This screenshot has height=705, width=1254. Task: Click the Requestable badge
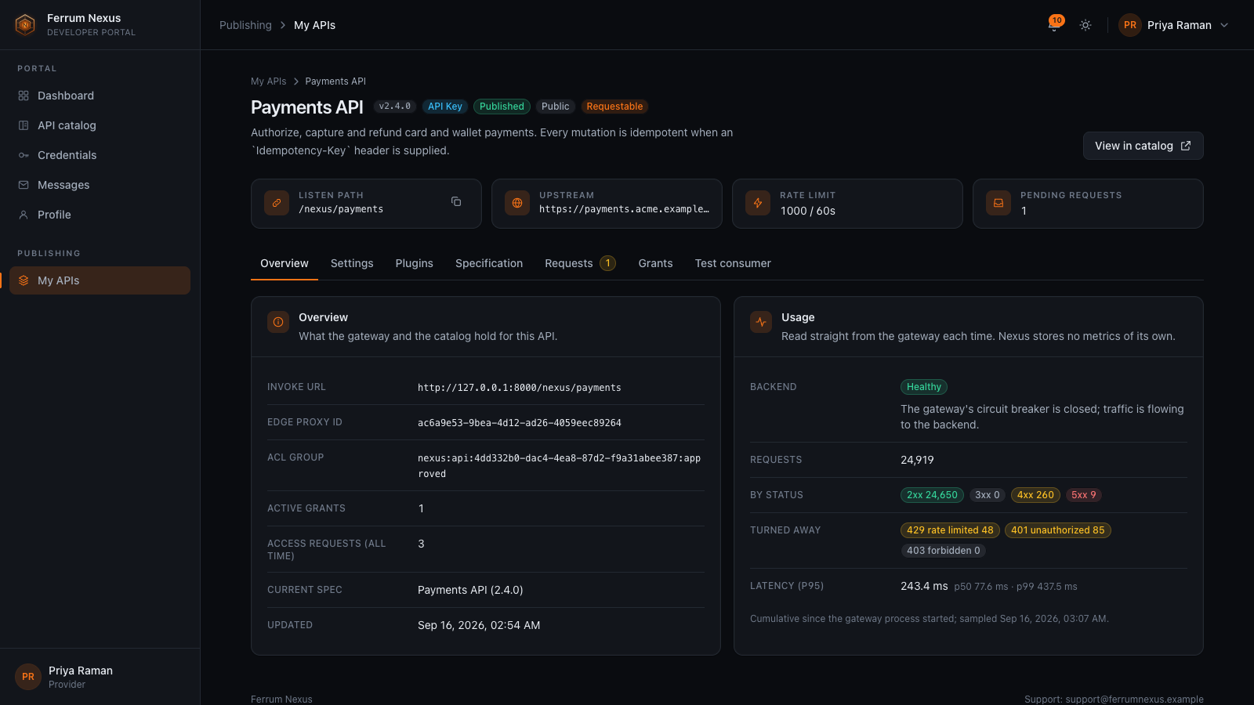pos(614,107)
